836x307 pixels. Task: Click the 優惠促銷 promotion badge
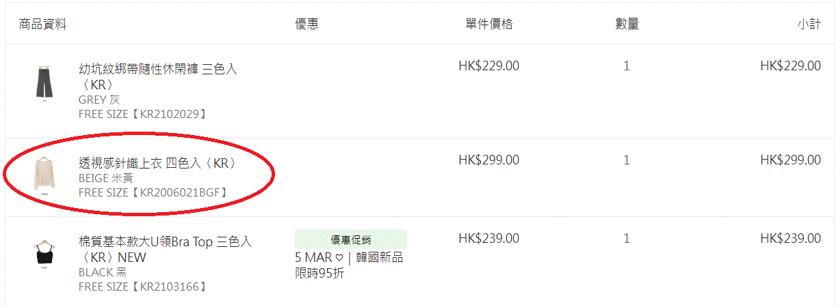pos(351,239)
